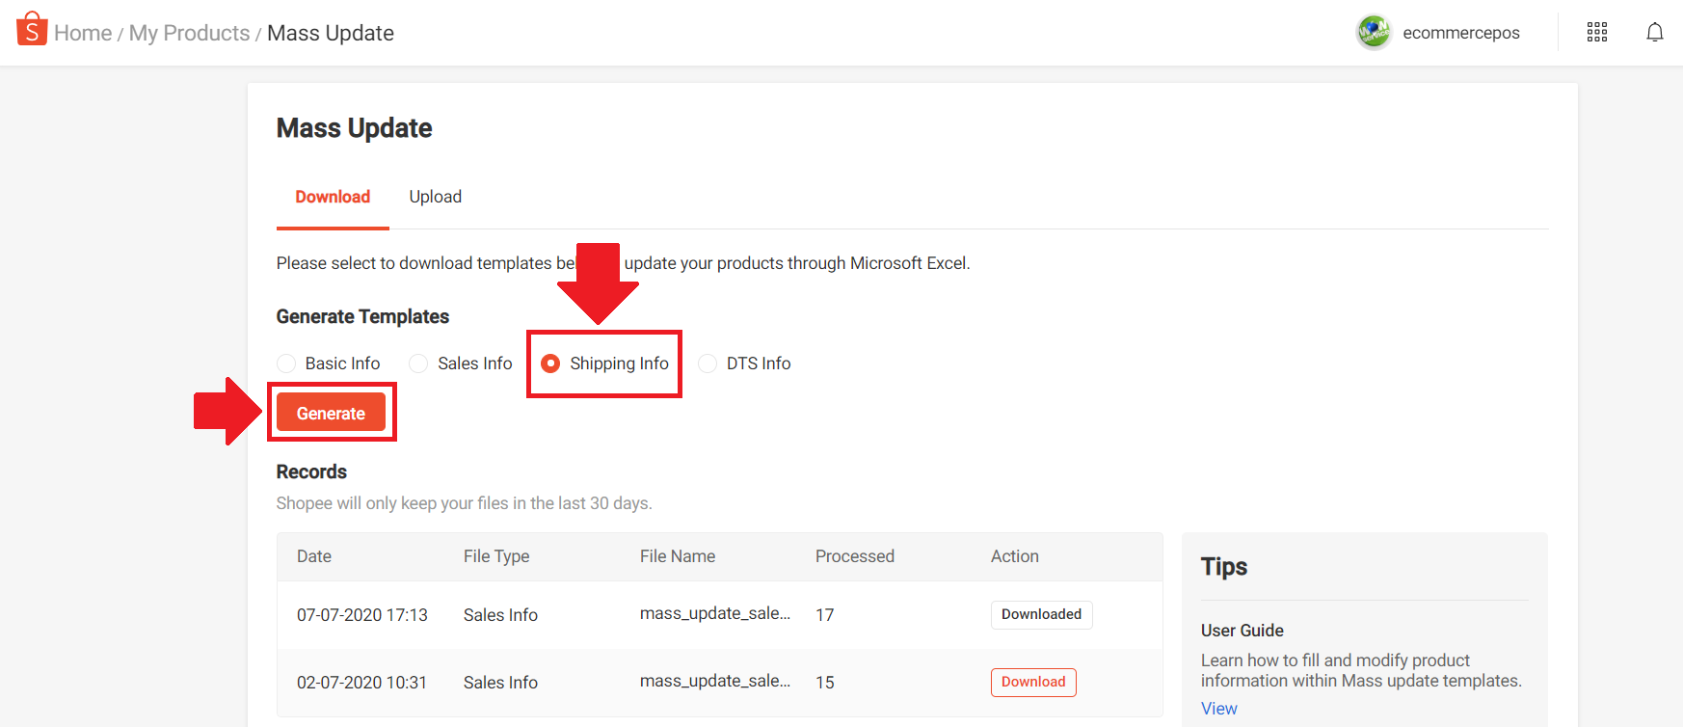Click the mass_update_sale file name, first row

click(x=714, y=613)
